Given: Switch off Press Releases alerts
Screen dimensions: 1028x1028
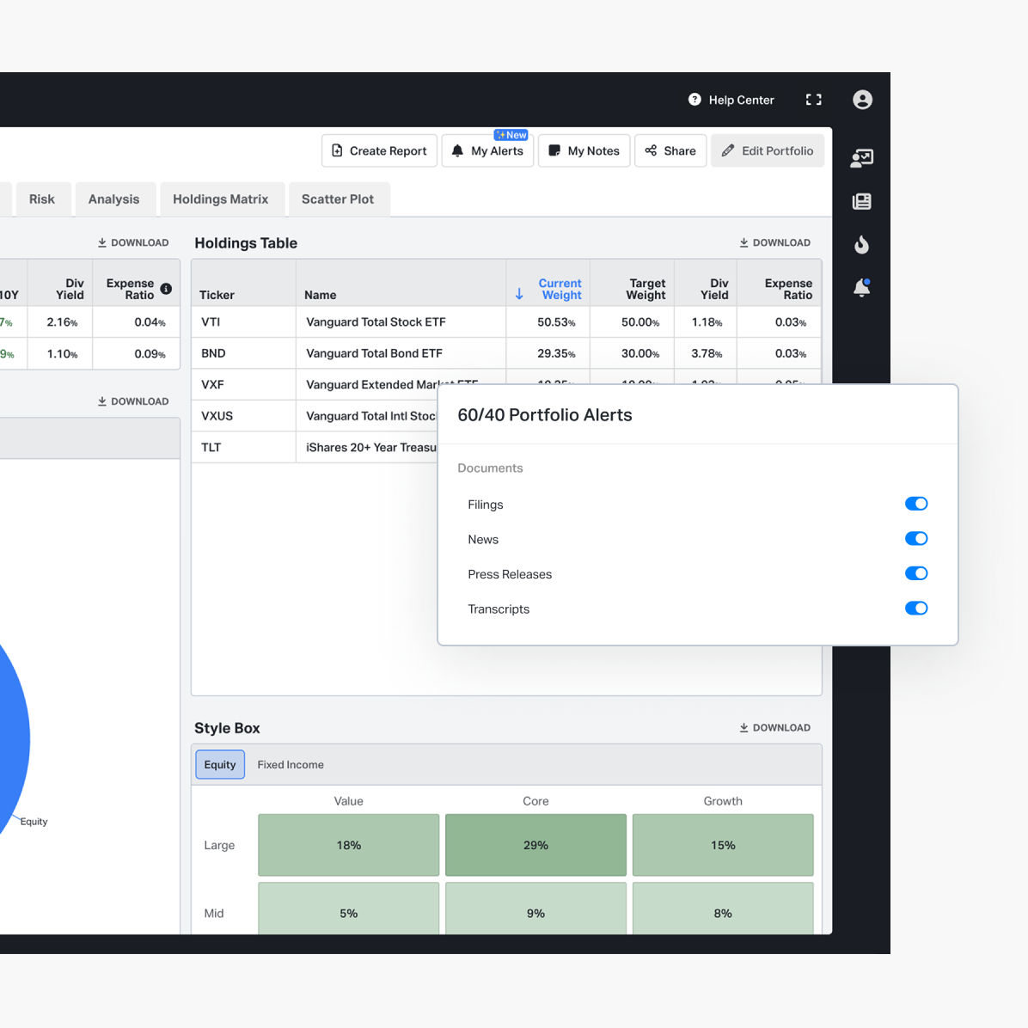Looking at the screenshot, I should [915, 573].
